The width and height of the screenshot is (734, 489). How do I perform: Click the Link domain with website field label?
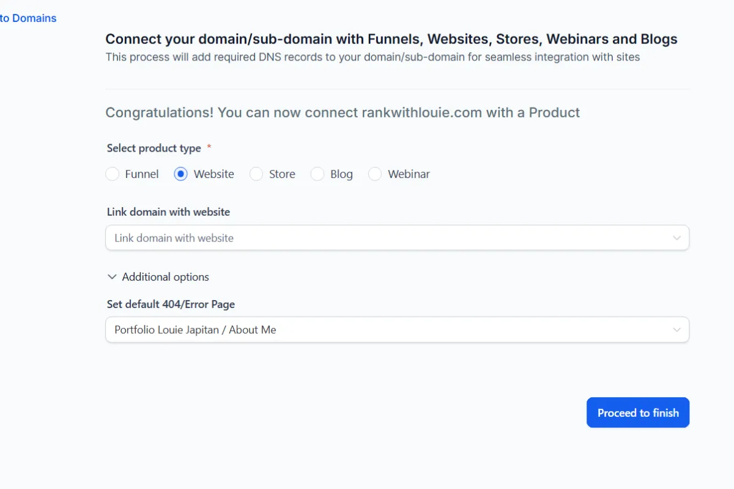pyautogui.click(x=168, y=212)
